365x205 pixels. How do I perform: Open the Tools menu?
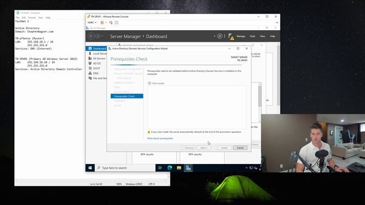click(252, 36)
